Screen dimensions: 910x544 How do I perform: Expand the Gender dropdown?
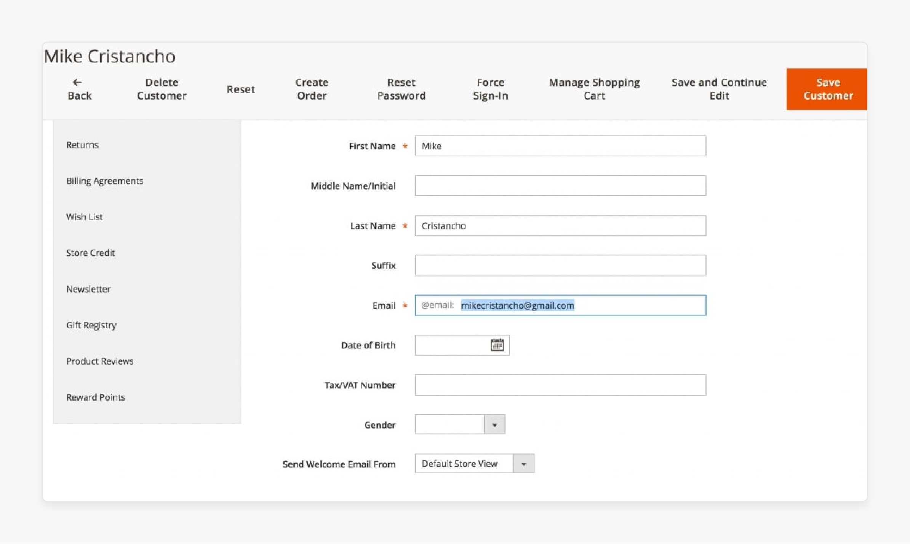click(460, 425)
